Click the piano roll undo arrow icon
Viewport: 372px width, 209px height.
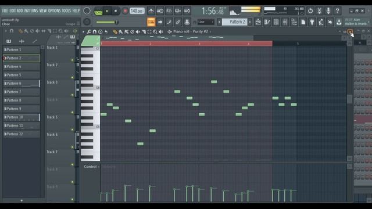tap(106, 31)
